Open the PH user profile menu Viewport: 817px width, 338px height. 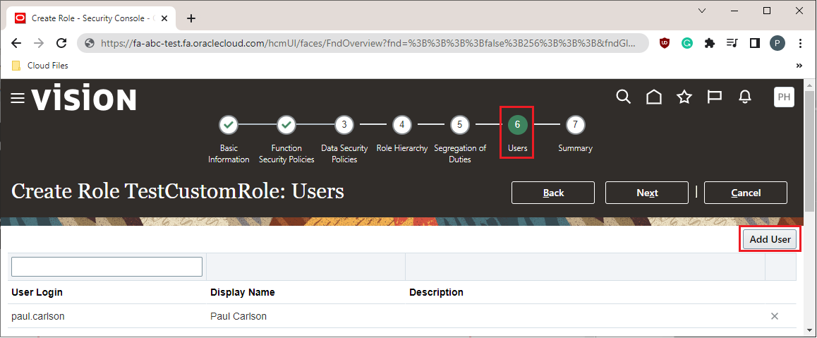[784, 97]
